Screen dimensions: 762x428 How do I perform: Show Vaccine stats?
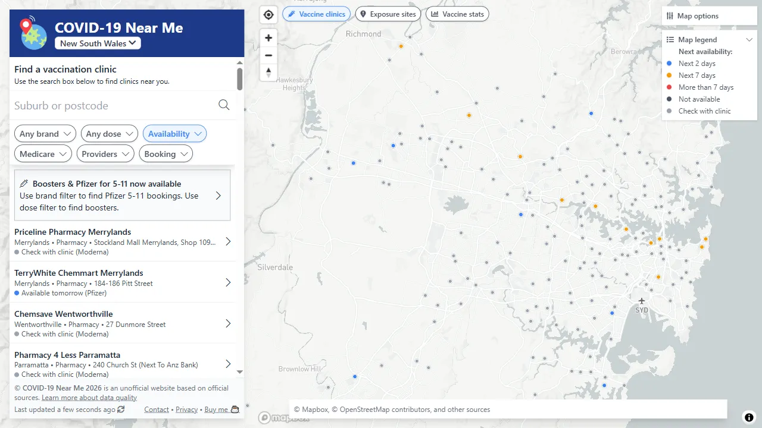click(457, 14)
